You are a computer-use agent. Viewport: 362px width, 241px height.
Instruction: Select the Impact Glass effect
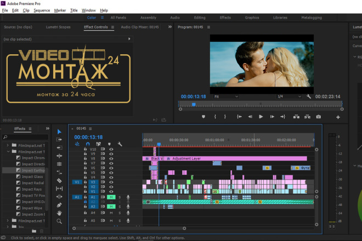click(x=32, y=177)
